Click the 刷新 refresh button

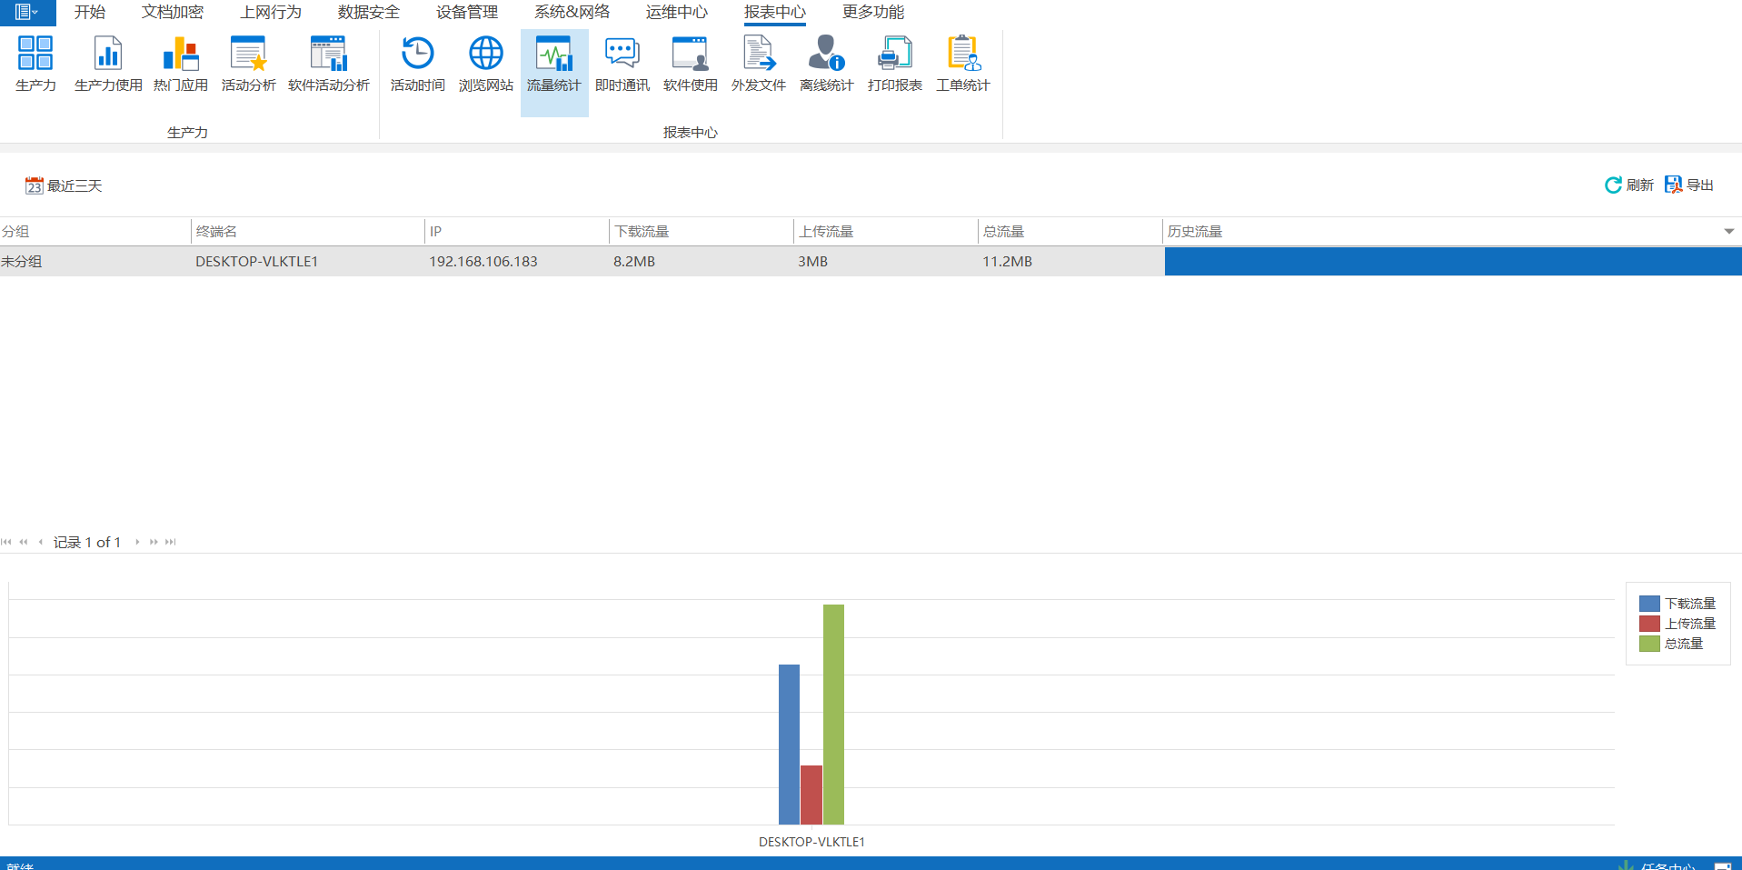click(x=1628, y=185)
